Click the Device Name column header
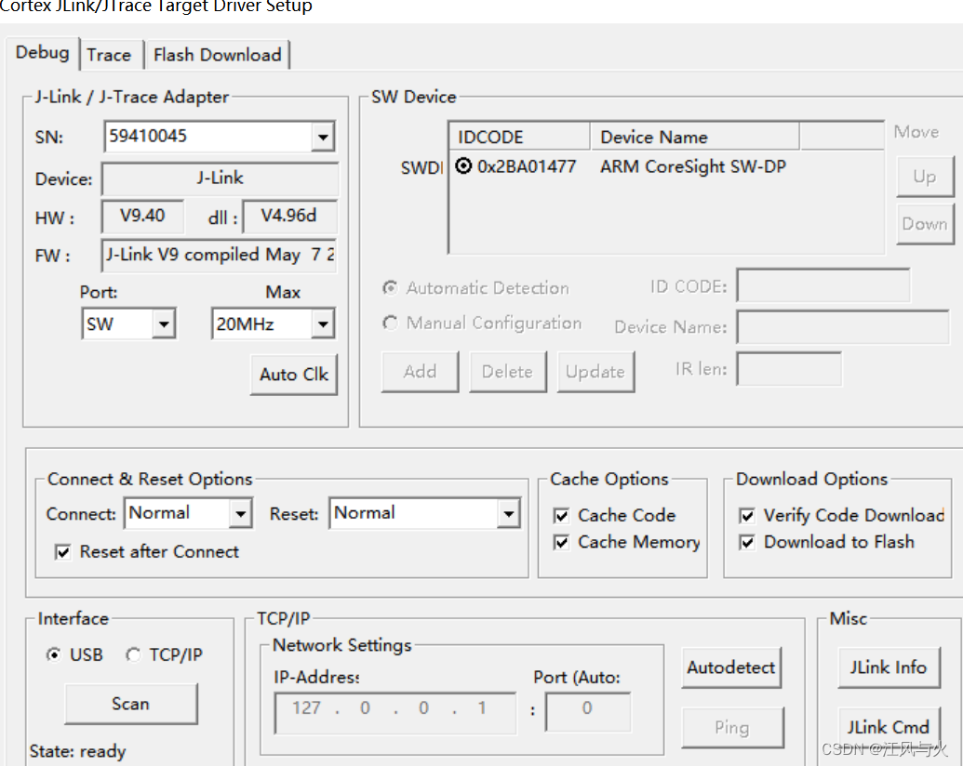Viewport: 963px width, 766px height. [695, 137]
